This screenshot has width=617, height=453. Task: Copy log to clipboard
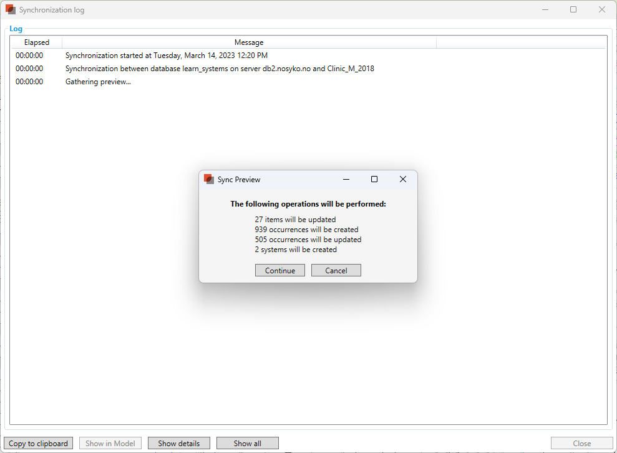38,443
